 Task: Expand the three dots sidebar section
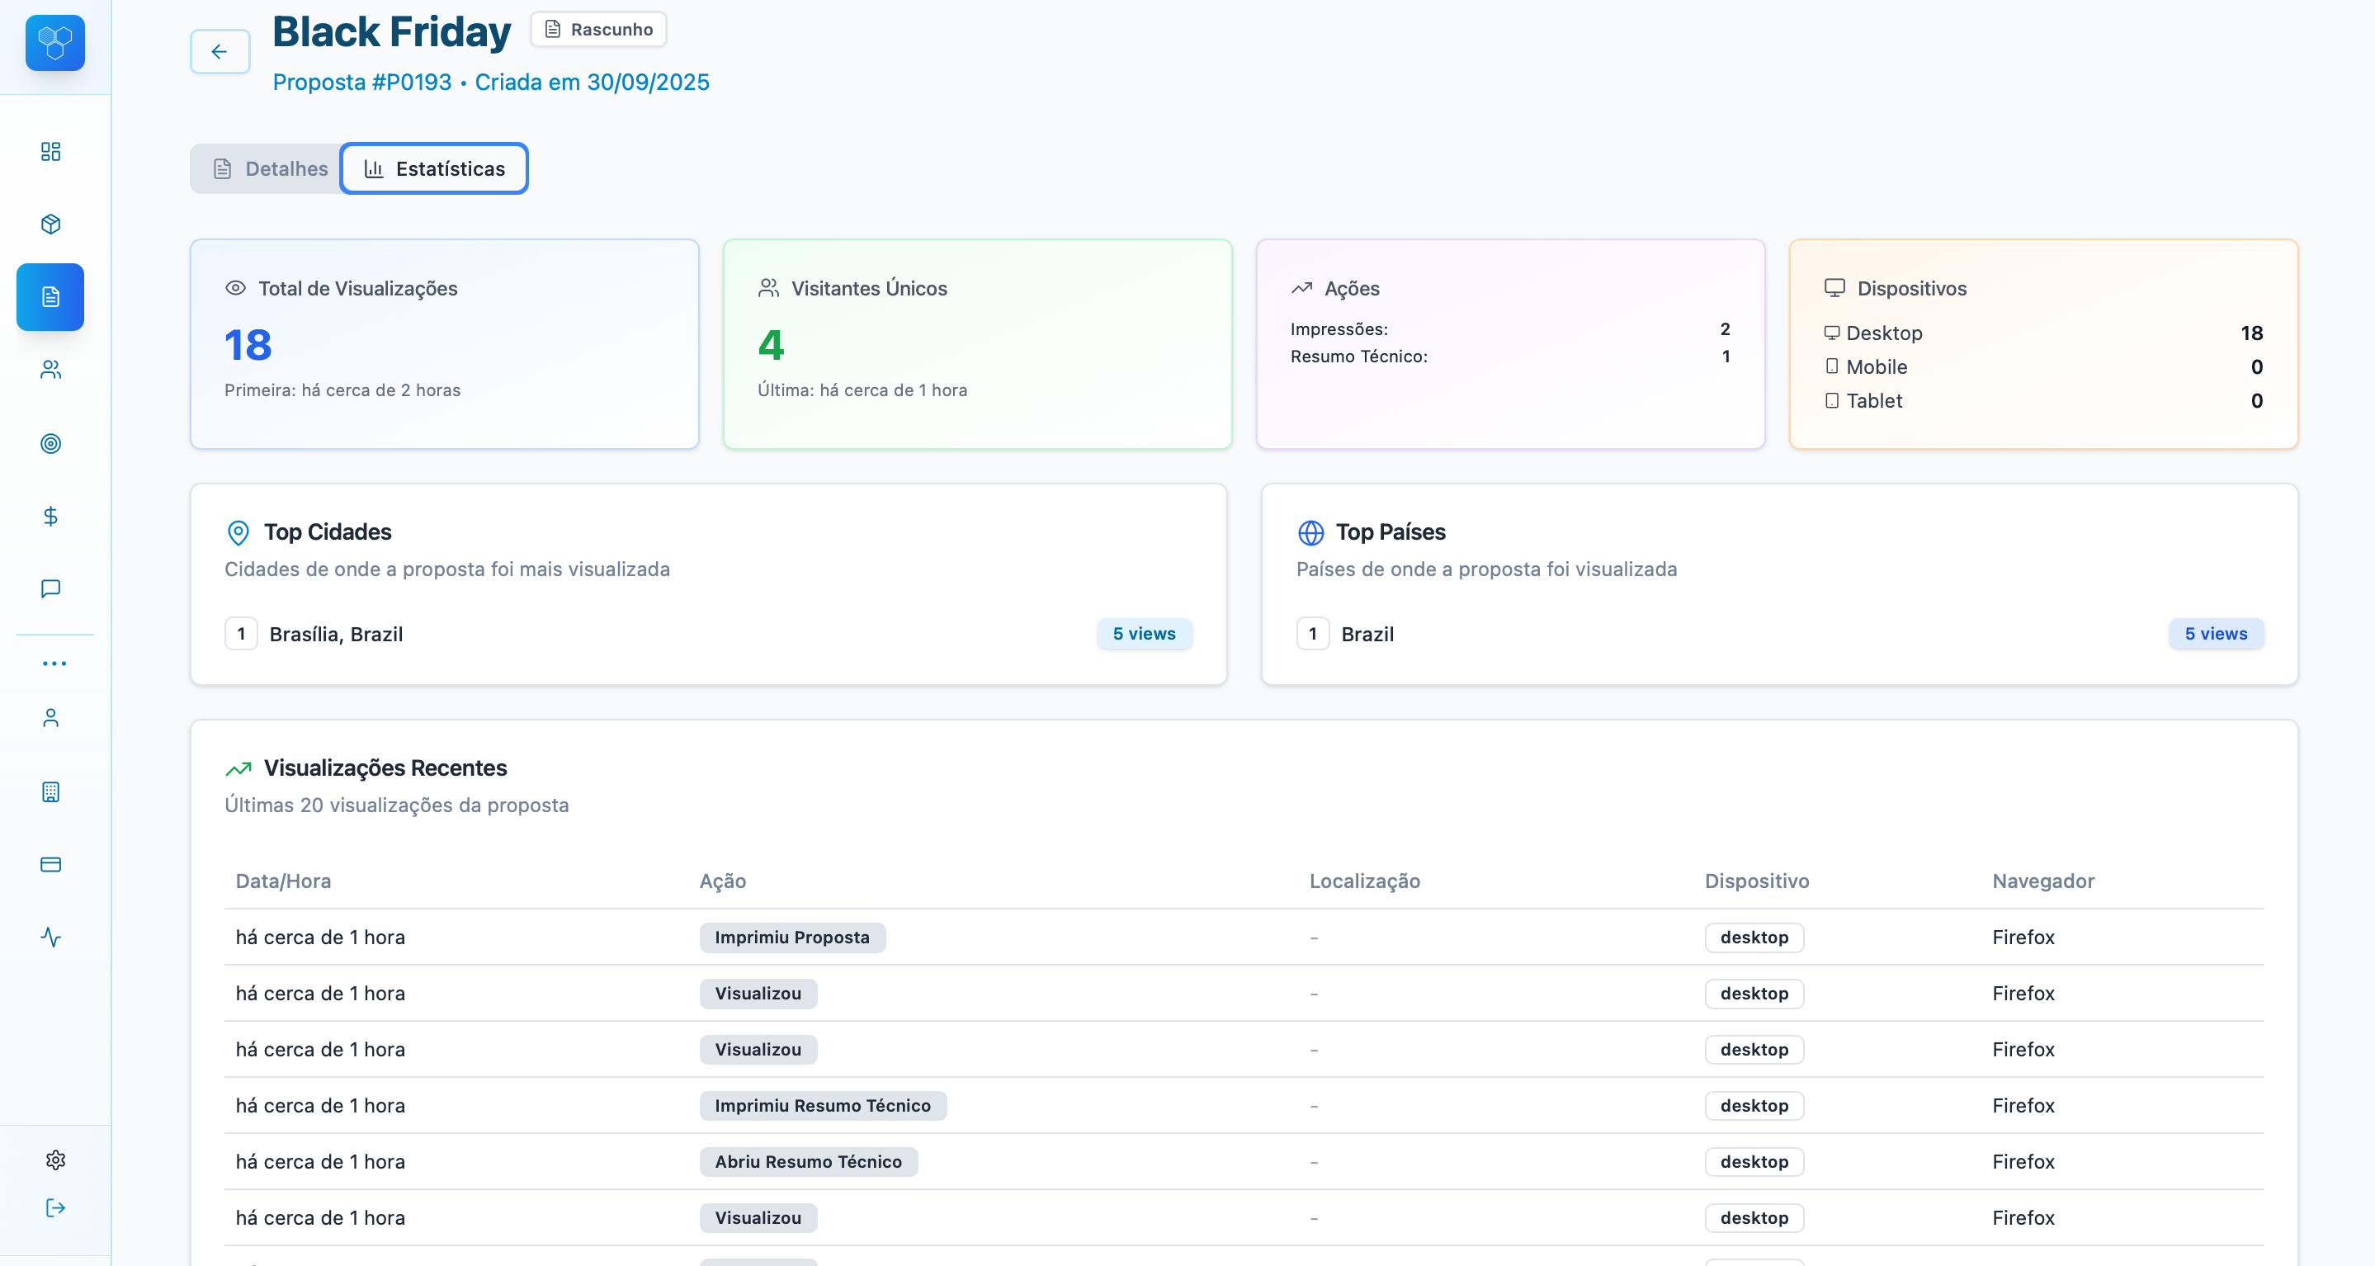pos(54,663)
